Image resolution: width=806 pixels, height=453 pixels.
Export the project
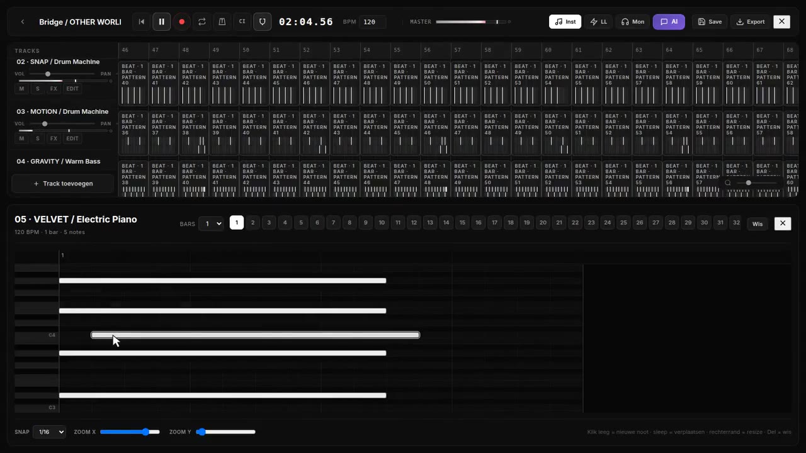750,22
